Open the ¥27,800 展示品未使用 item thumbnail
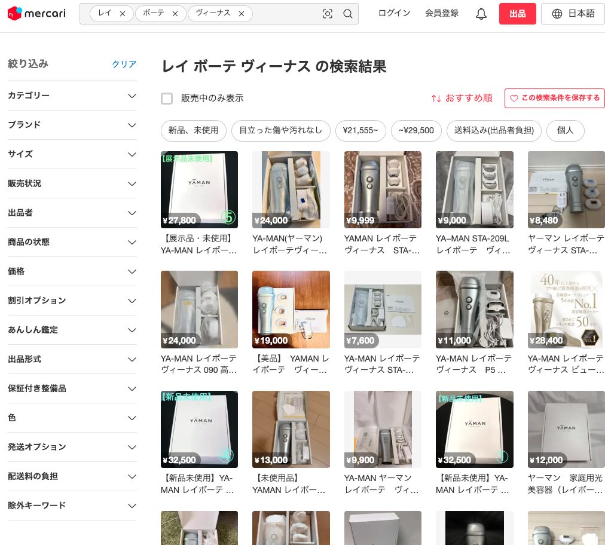Screen dimensions: 605x545 pyautogui.click(x=199, y=189)
